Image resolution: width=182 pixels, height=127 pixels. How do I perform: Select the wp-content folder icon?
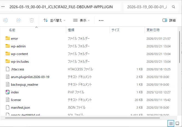click(x=8, y=54)
